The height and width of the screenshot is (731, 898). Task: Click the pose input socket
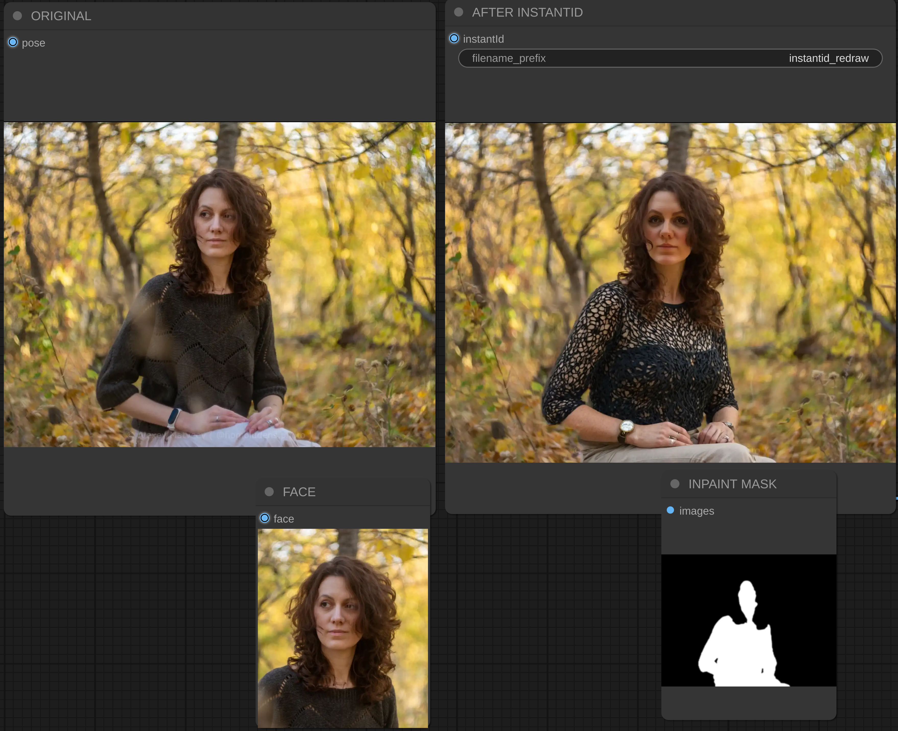13,42
